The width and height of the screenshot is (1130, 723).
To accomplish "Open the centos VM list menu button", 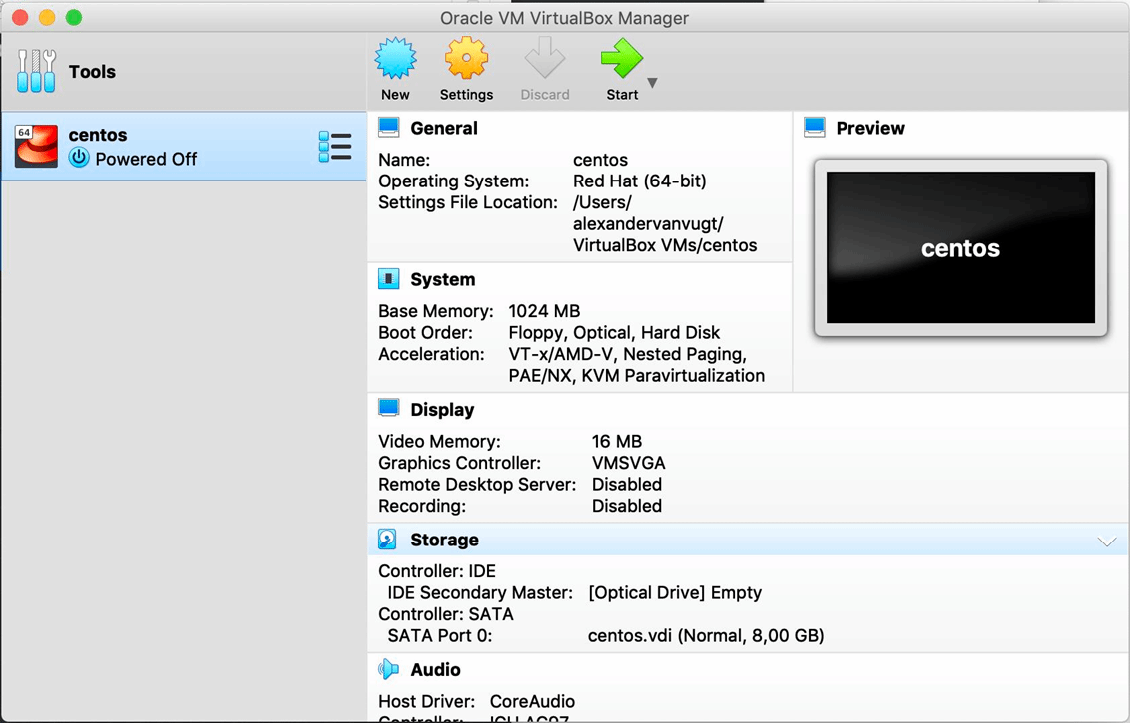I will click(334, 146).
